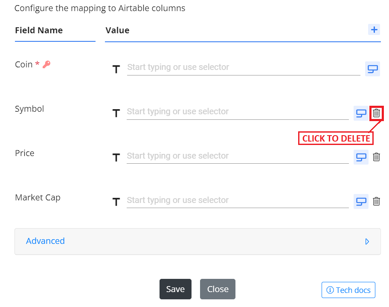The image size is (389, 307).
Task: Open the selector icon for Coin row
Action: [x=372, y=69]
